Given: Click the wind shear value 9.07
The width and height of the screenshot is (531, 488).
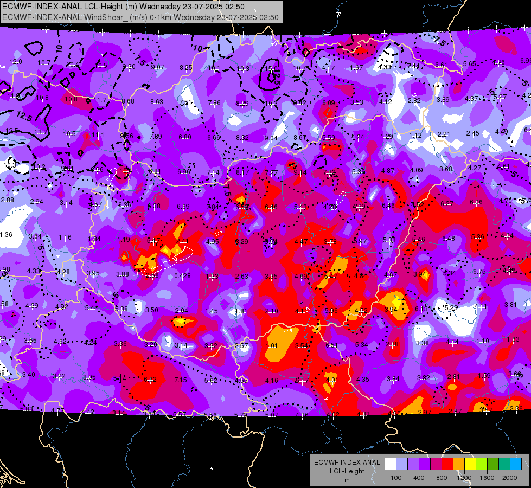Looking at the screenshot, I should coord(158,67).
